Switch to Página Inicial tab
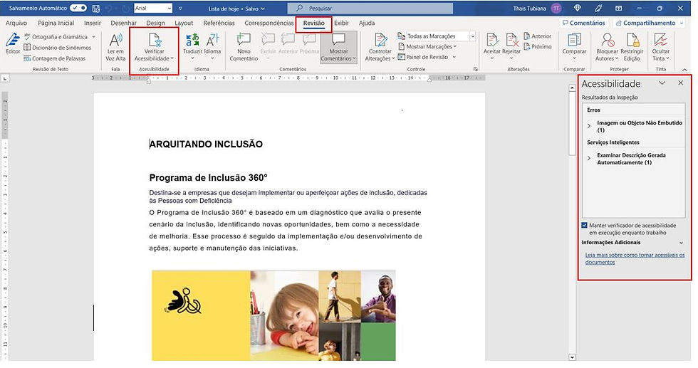The height and width of the screenshot is (368, 698). click(x=56, y=23)
